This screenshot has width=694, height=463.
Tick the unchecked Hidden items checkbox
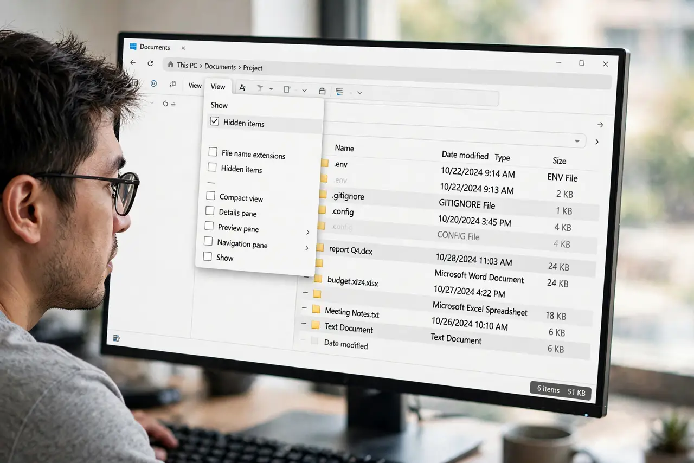point(212,168)
